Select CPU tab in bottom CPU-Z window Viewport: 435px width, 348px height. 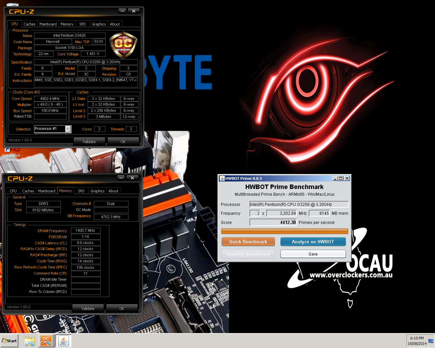point(13,191)
